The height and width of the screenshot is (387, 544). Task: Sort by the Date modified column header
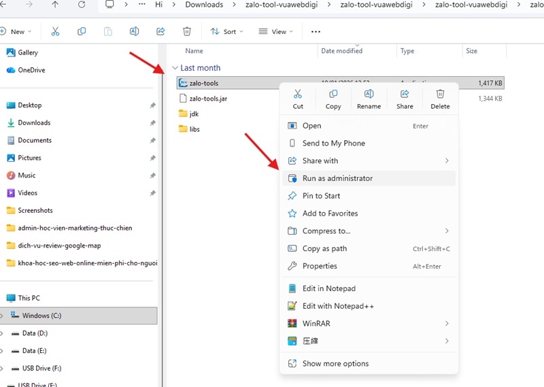pyautogui.click(x=342, y=51)
